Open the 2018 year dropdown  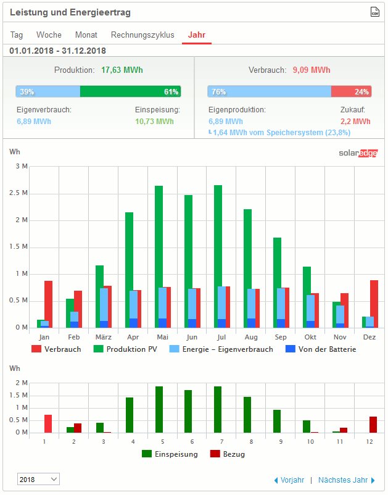click(38, 479)
